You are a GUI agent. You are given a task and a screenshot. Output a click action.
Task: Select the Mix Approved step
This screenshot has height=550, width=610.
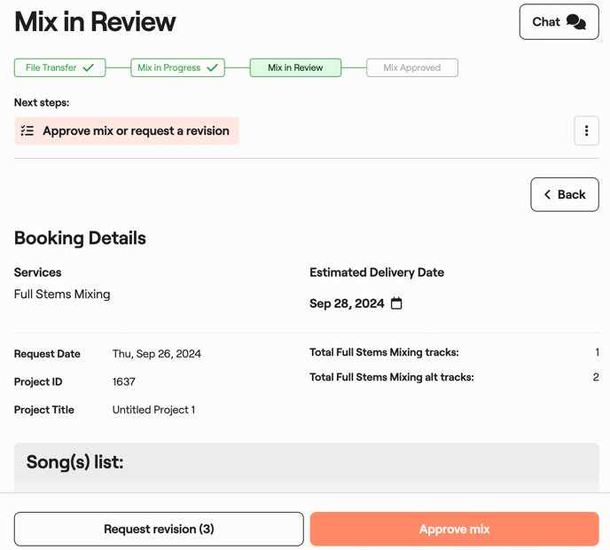pyautogui.click(x=411, y=67)
